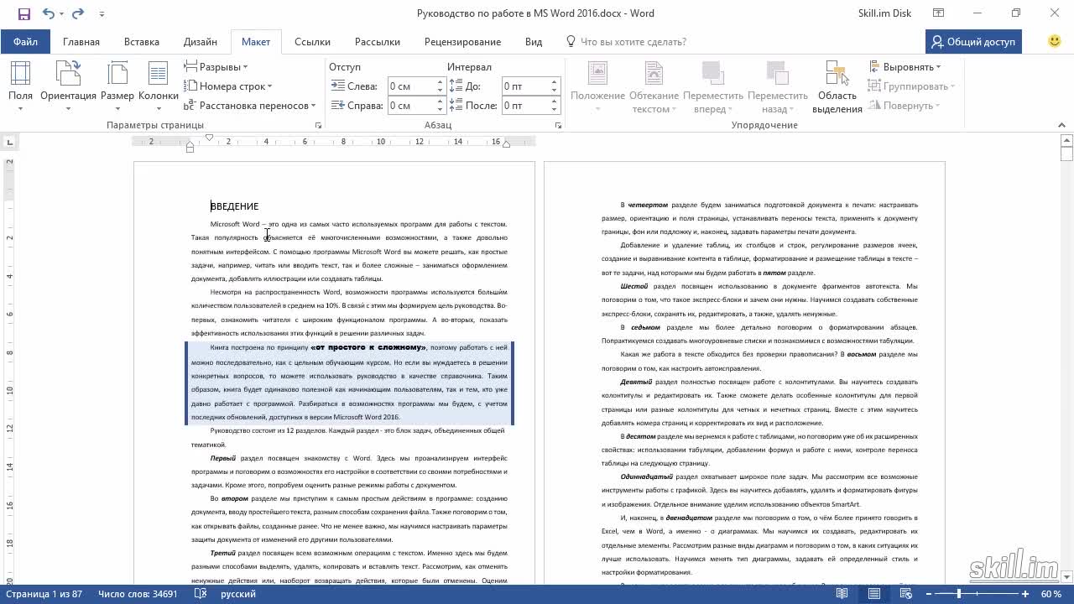This screenshot has height=604, width=1074.
Task: Click the zoom out minus button
Action: (x=927, y=594)
